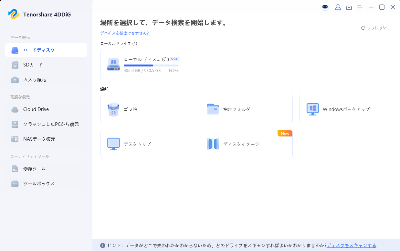
Task: Click the 432.9 GB / 930.5 GB text
Action: click(x=142, y=71)
